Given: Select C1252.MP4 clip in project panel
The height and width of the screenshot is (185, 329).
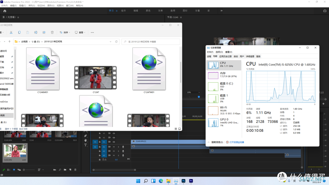Looking at the screenshot, I should (x=15, y=152).
